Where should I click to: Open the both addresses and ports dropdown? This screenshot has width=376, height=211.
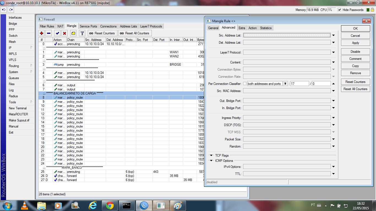tap(285, 84)
